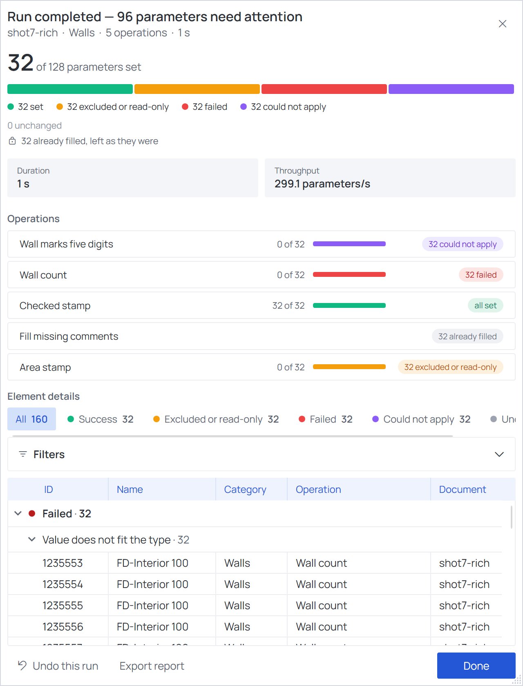523x686 pixels.
Task: Select the All 160 tab
Action: (31, 419)
